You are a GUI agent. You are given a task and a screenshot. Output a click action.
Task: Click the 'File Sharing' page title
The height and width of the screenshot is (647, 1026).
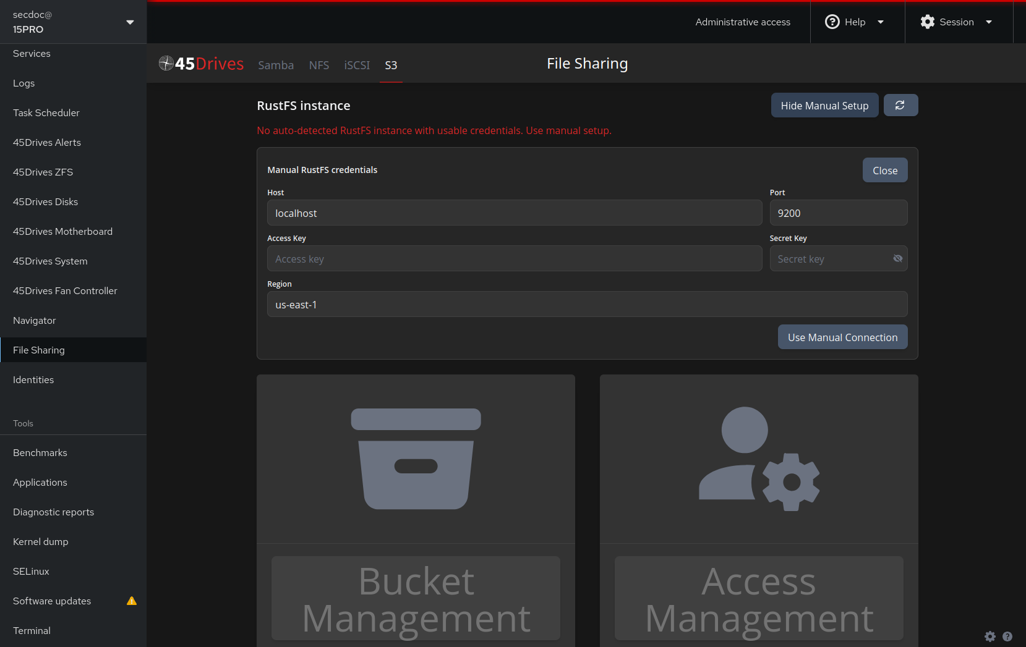(x=588, y=64)
